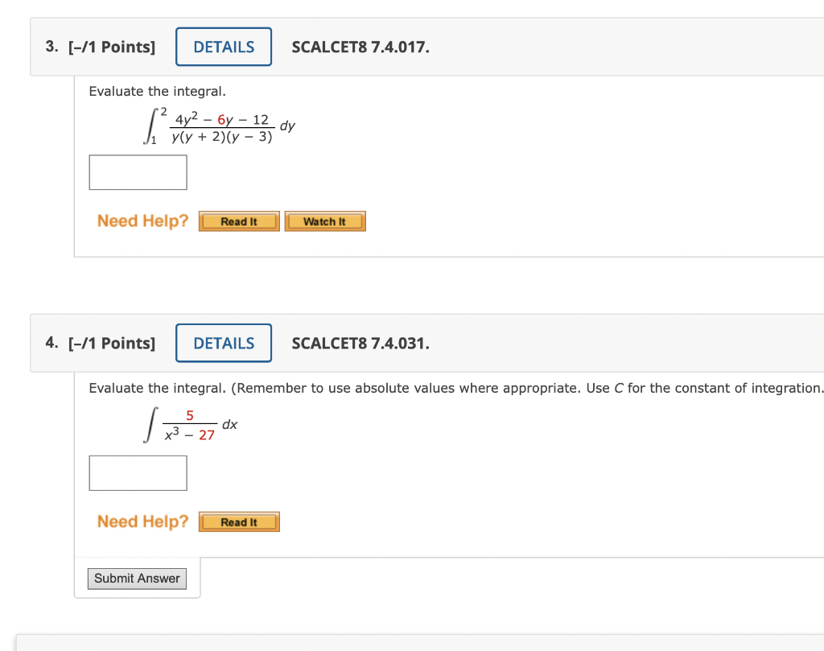Screen dimensions: 824x651
Task: Select the SCALCET8 7.4.031 problem label
Action: point(360,343)
